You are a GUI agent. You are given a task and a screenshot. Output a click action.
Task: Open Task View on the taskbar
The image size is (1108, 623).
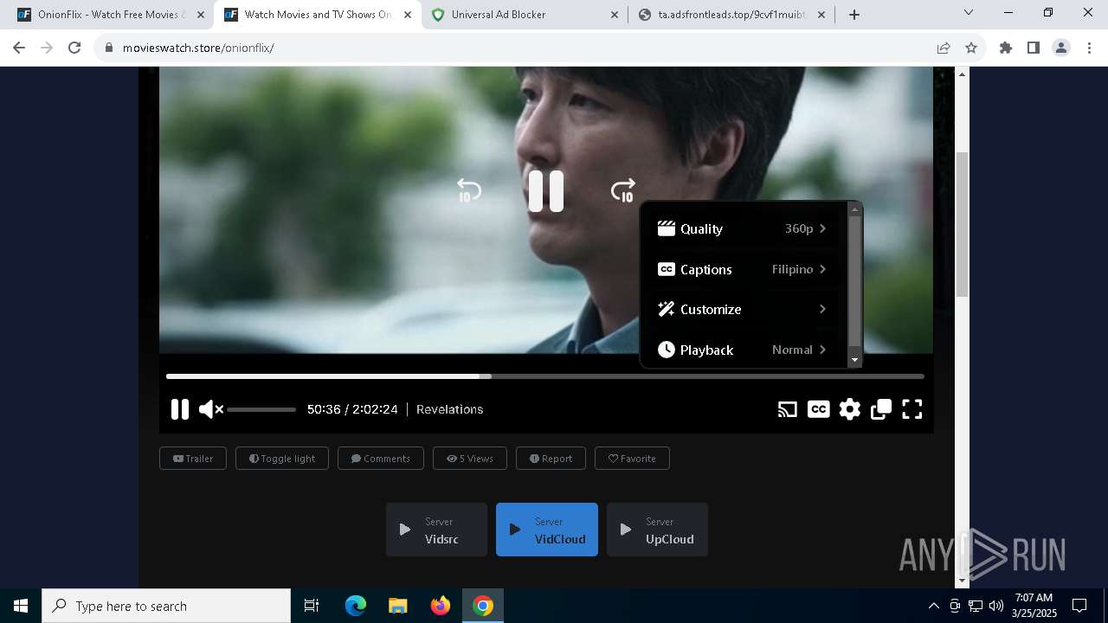[x=312, y=606]
